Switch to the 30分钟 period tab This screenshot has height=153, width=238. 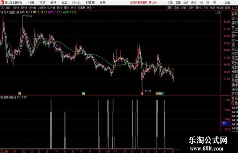click(x=42, y=8)
